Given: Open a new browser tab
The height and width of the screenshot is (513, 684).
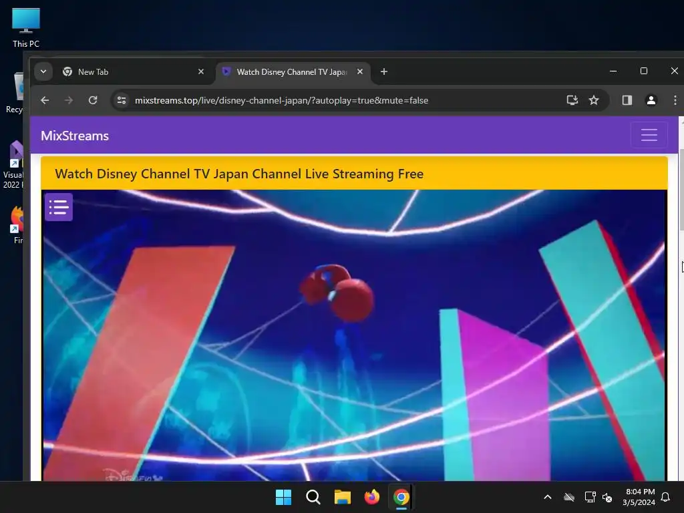Looking at the screenshot, I should point(384,71).
